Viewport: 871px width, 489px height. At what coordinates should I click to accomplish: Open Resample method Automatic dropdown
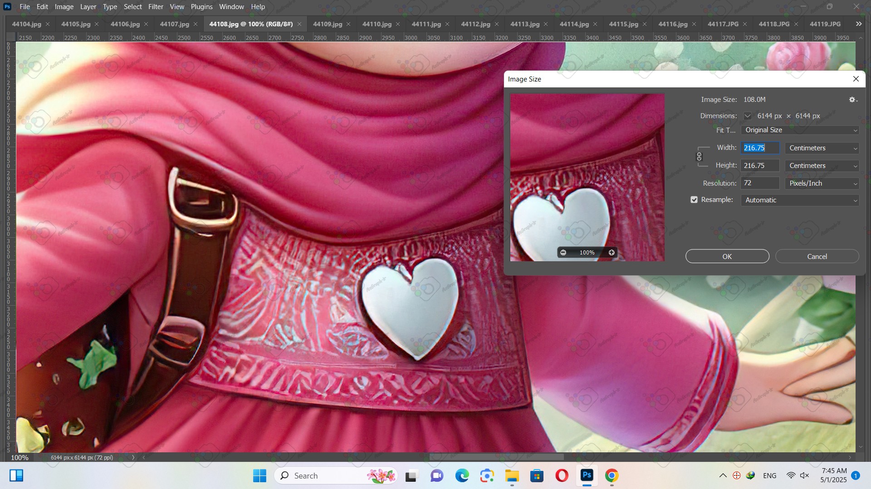click(x=800, y=200)
